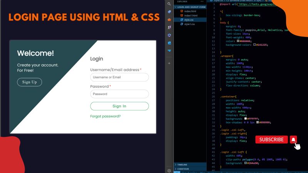Click the 'font-family: poppins' code line
Screen dimensions: 308x173
[257, 30]
